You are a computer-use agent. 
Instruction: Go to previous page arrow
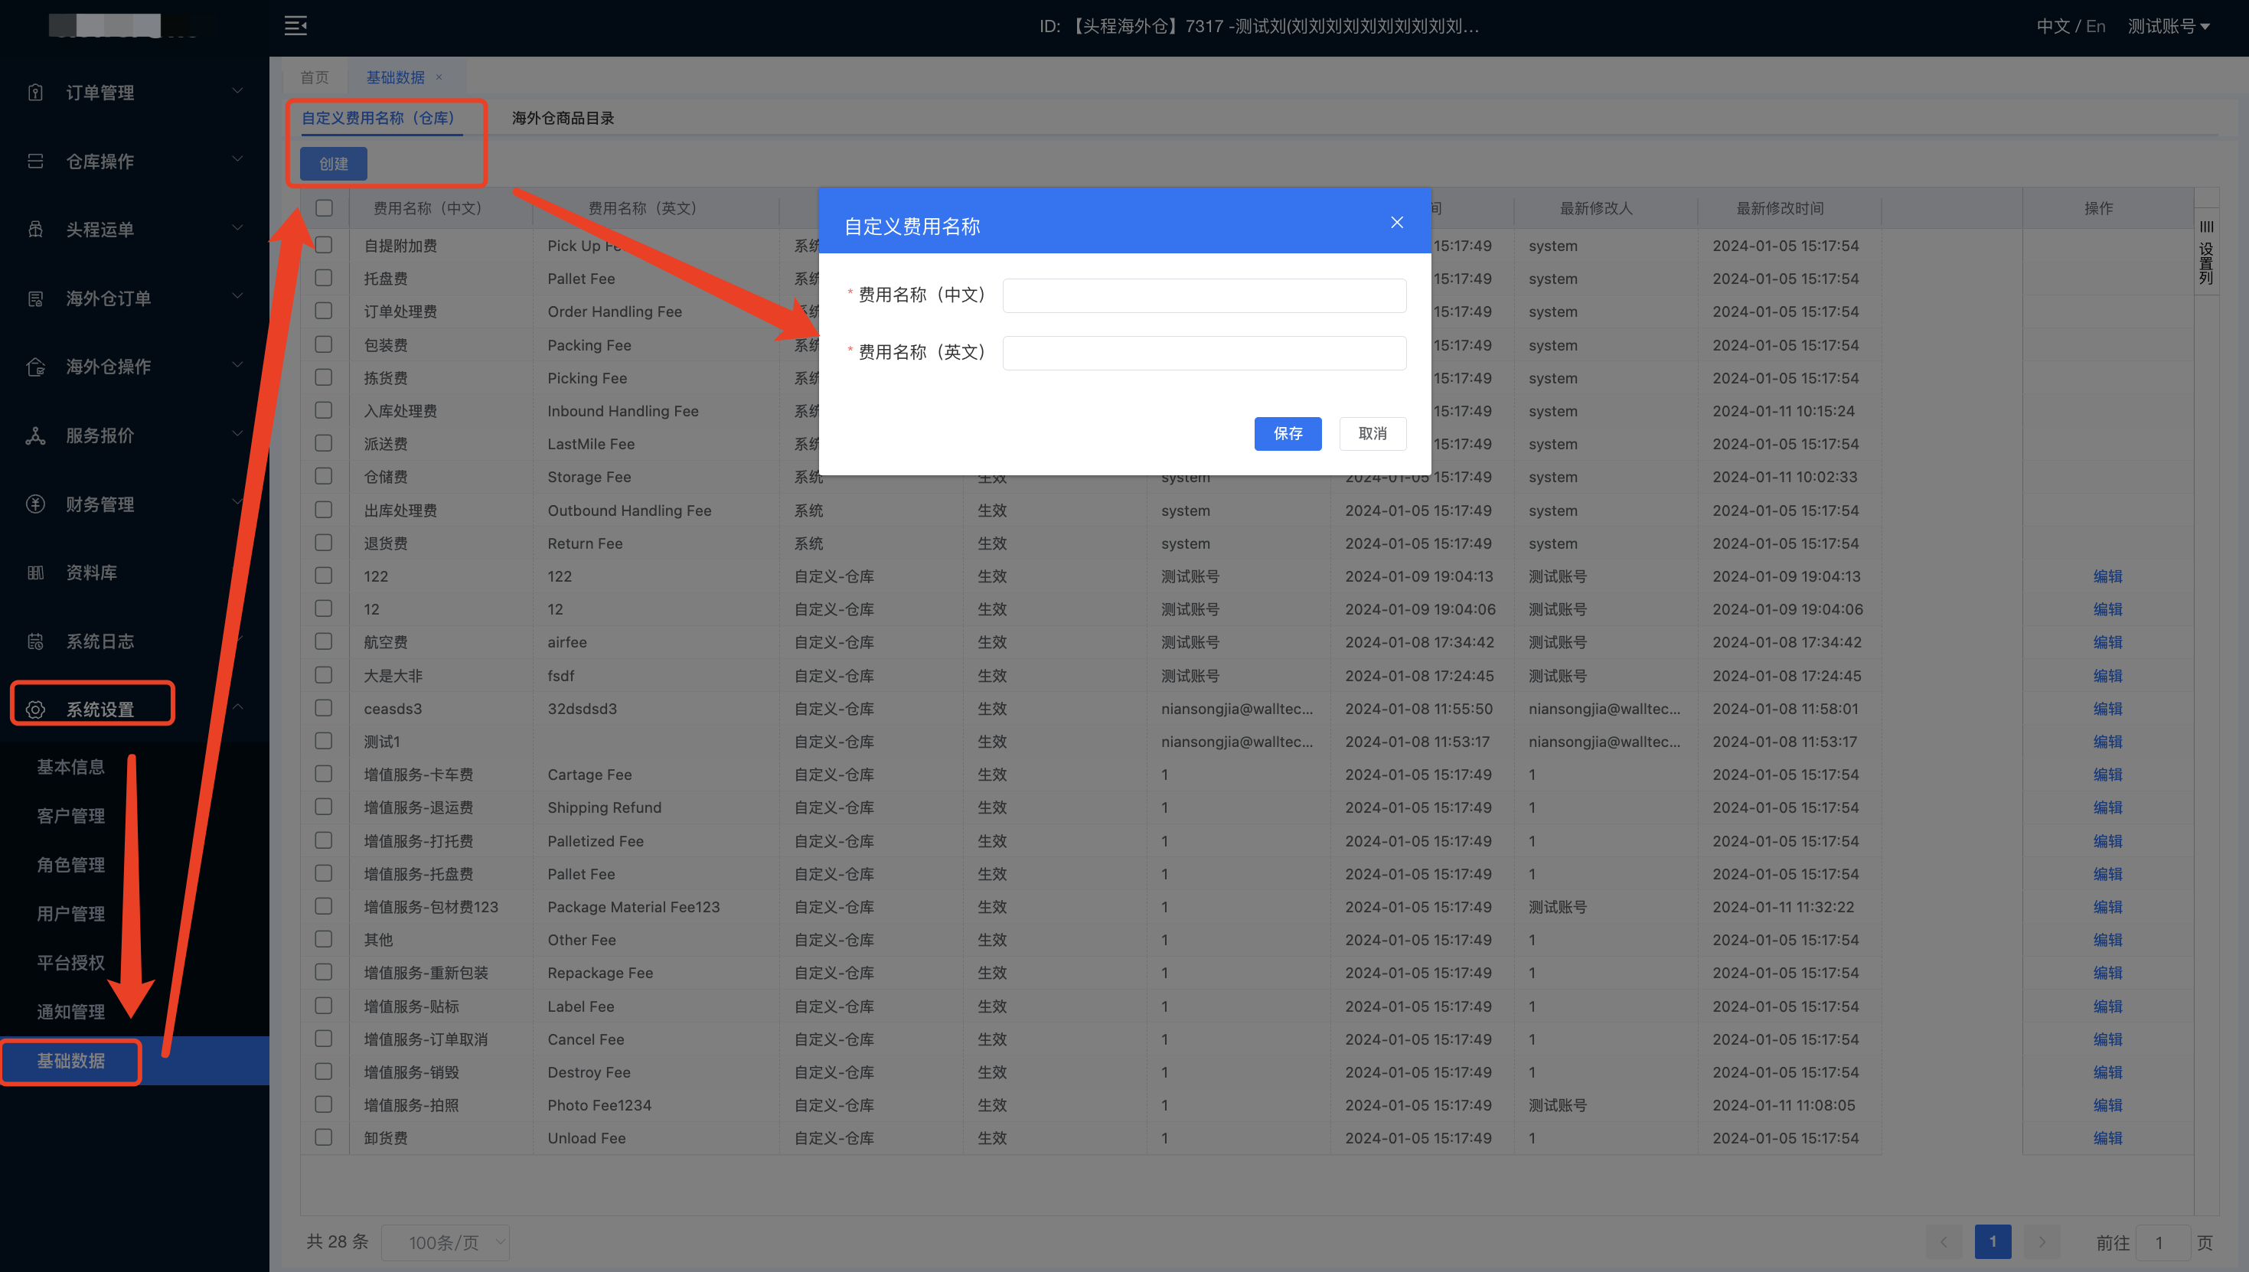click(1944, 1241)
